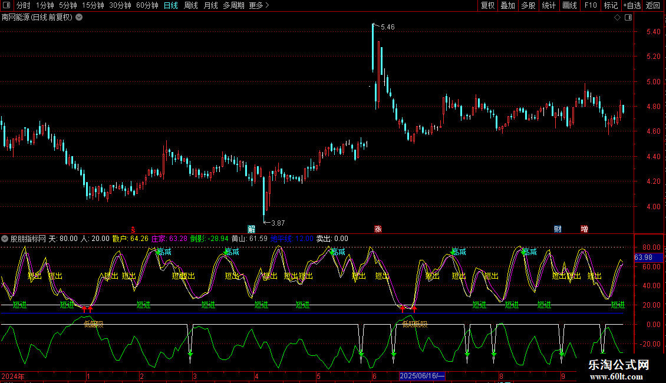666x383 pixels.
Task: Toggle the right side panel icon
Action: (628, 17)
